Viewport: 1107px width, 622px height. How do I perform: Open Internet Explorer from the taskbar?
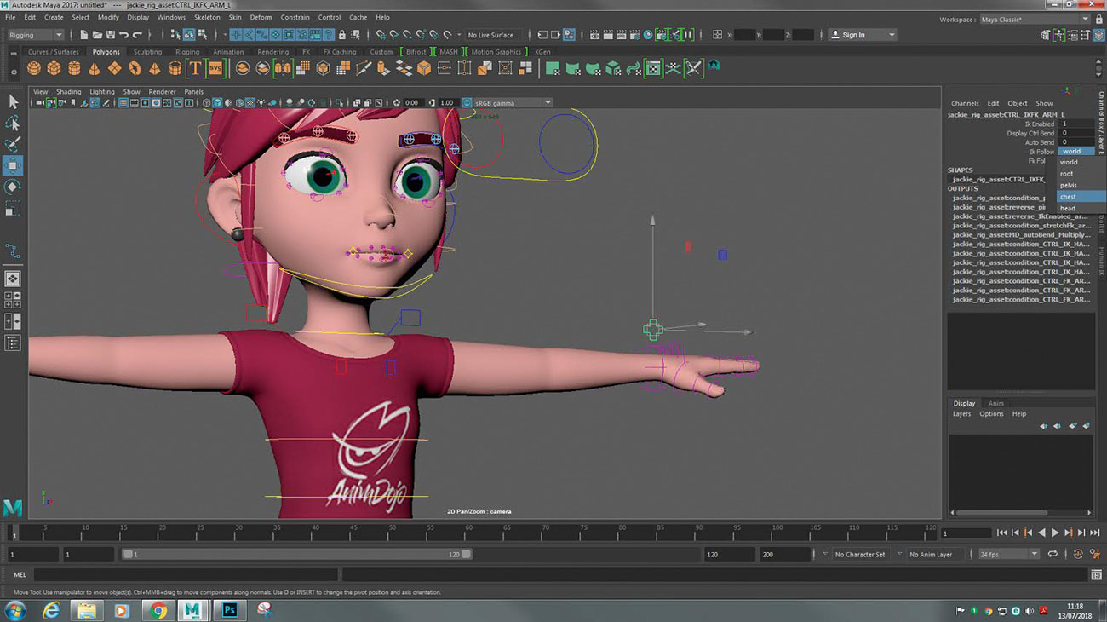(x=51, y=610)
